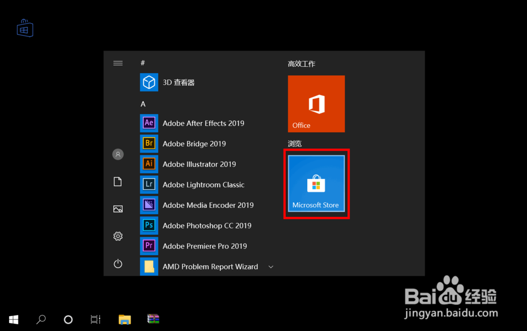527x331 pixels.
Task: Open the Documents icon in Start sidebar
Action: coord(118,182)
